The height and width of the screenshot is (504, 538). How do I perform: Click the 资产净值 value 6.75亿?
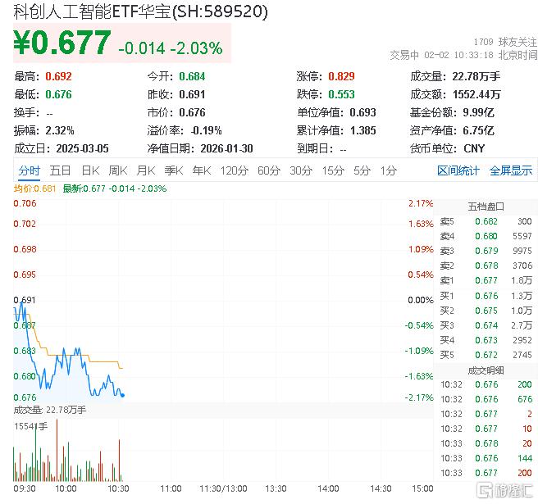pos(478,130)
